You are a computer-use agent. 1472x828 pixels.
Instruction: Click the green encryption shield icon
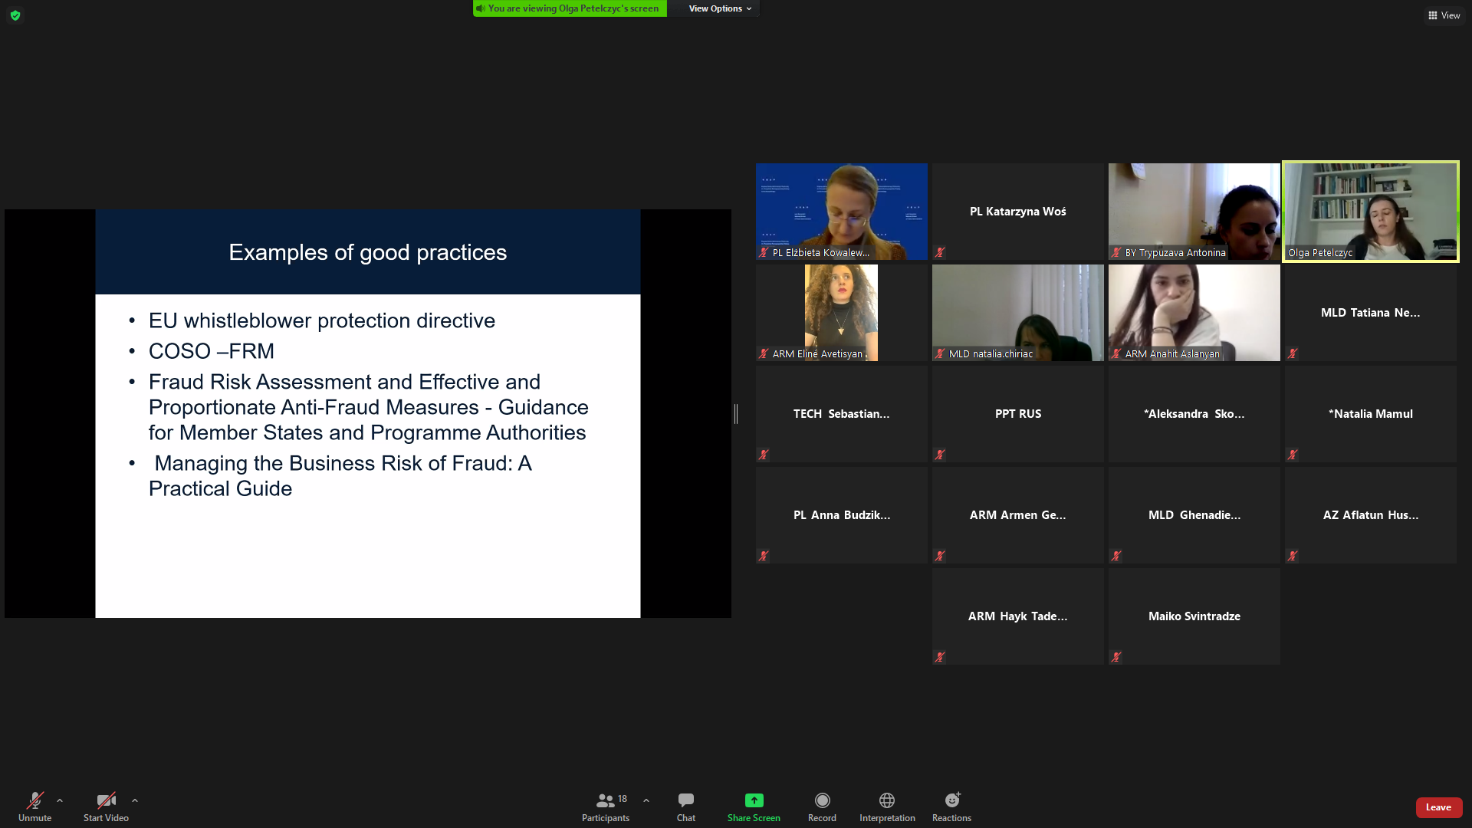pos(15,15)
